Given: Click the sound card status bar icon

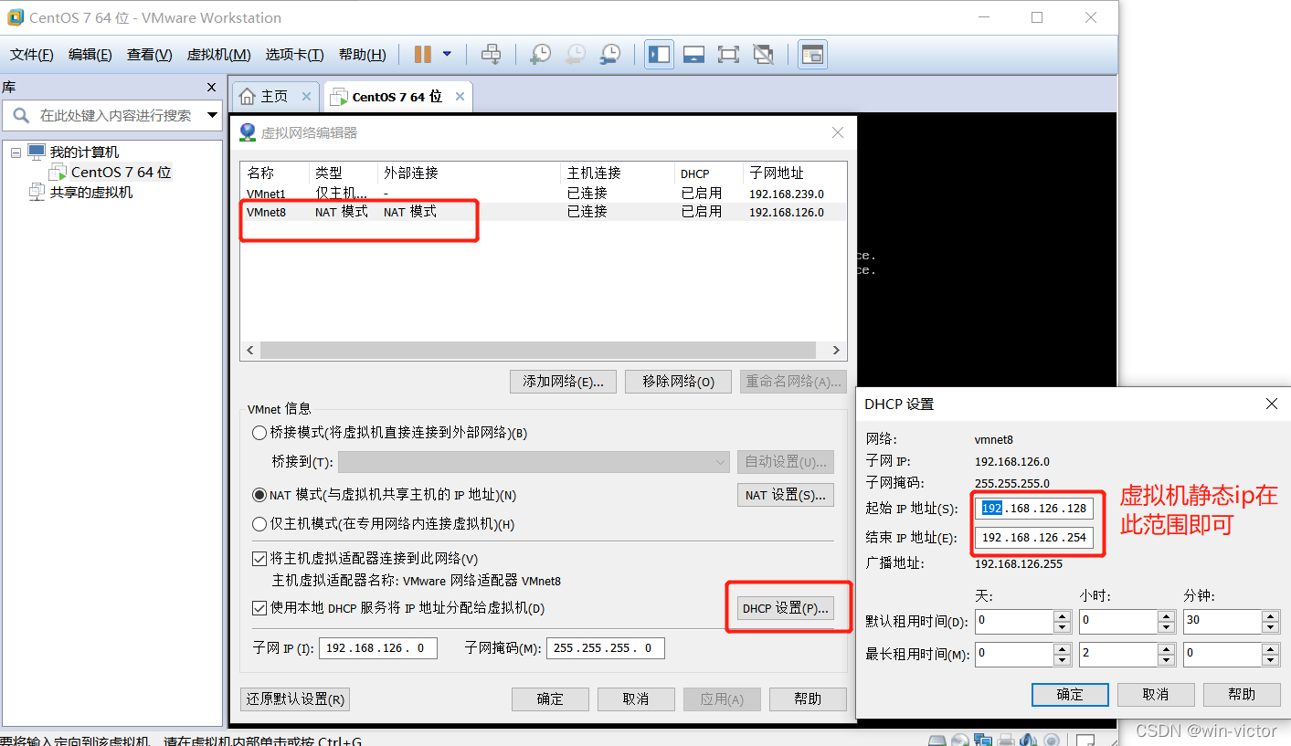Looking at the screenshot, I should tap(1029, 740).
